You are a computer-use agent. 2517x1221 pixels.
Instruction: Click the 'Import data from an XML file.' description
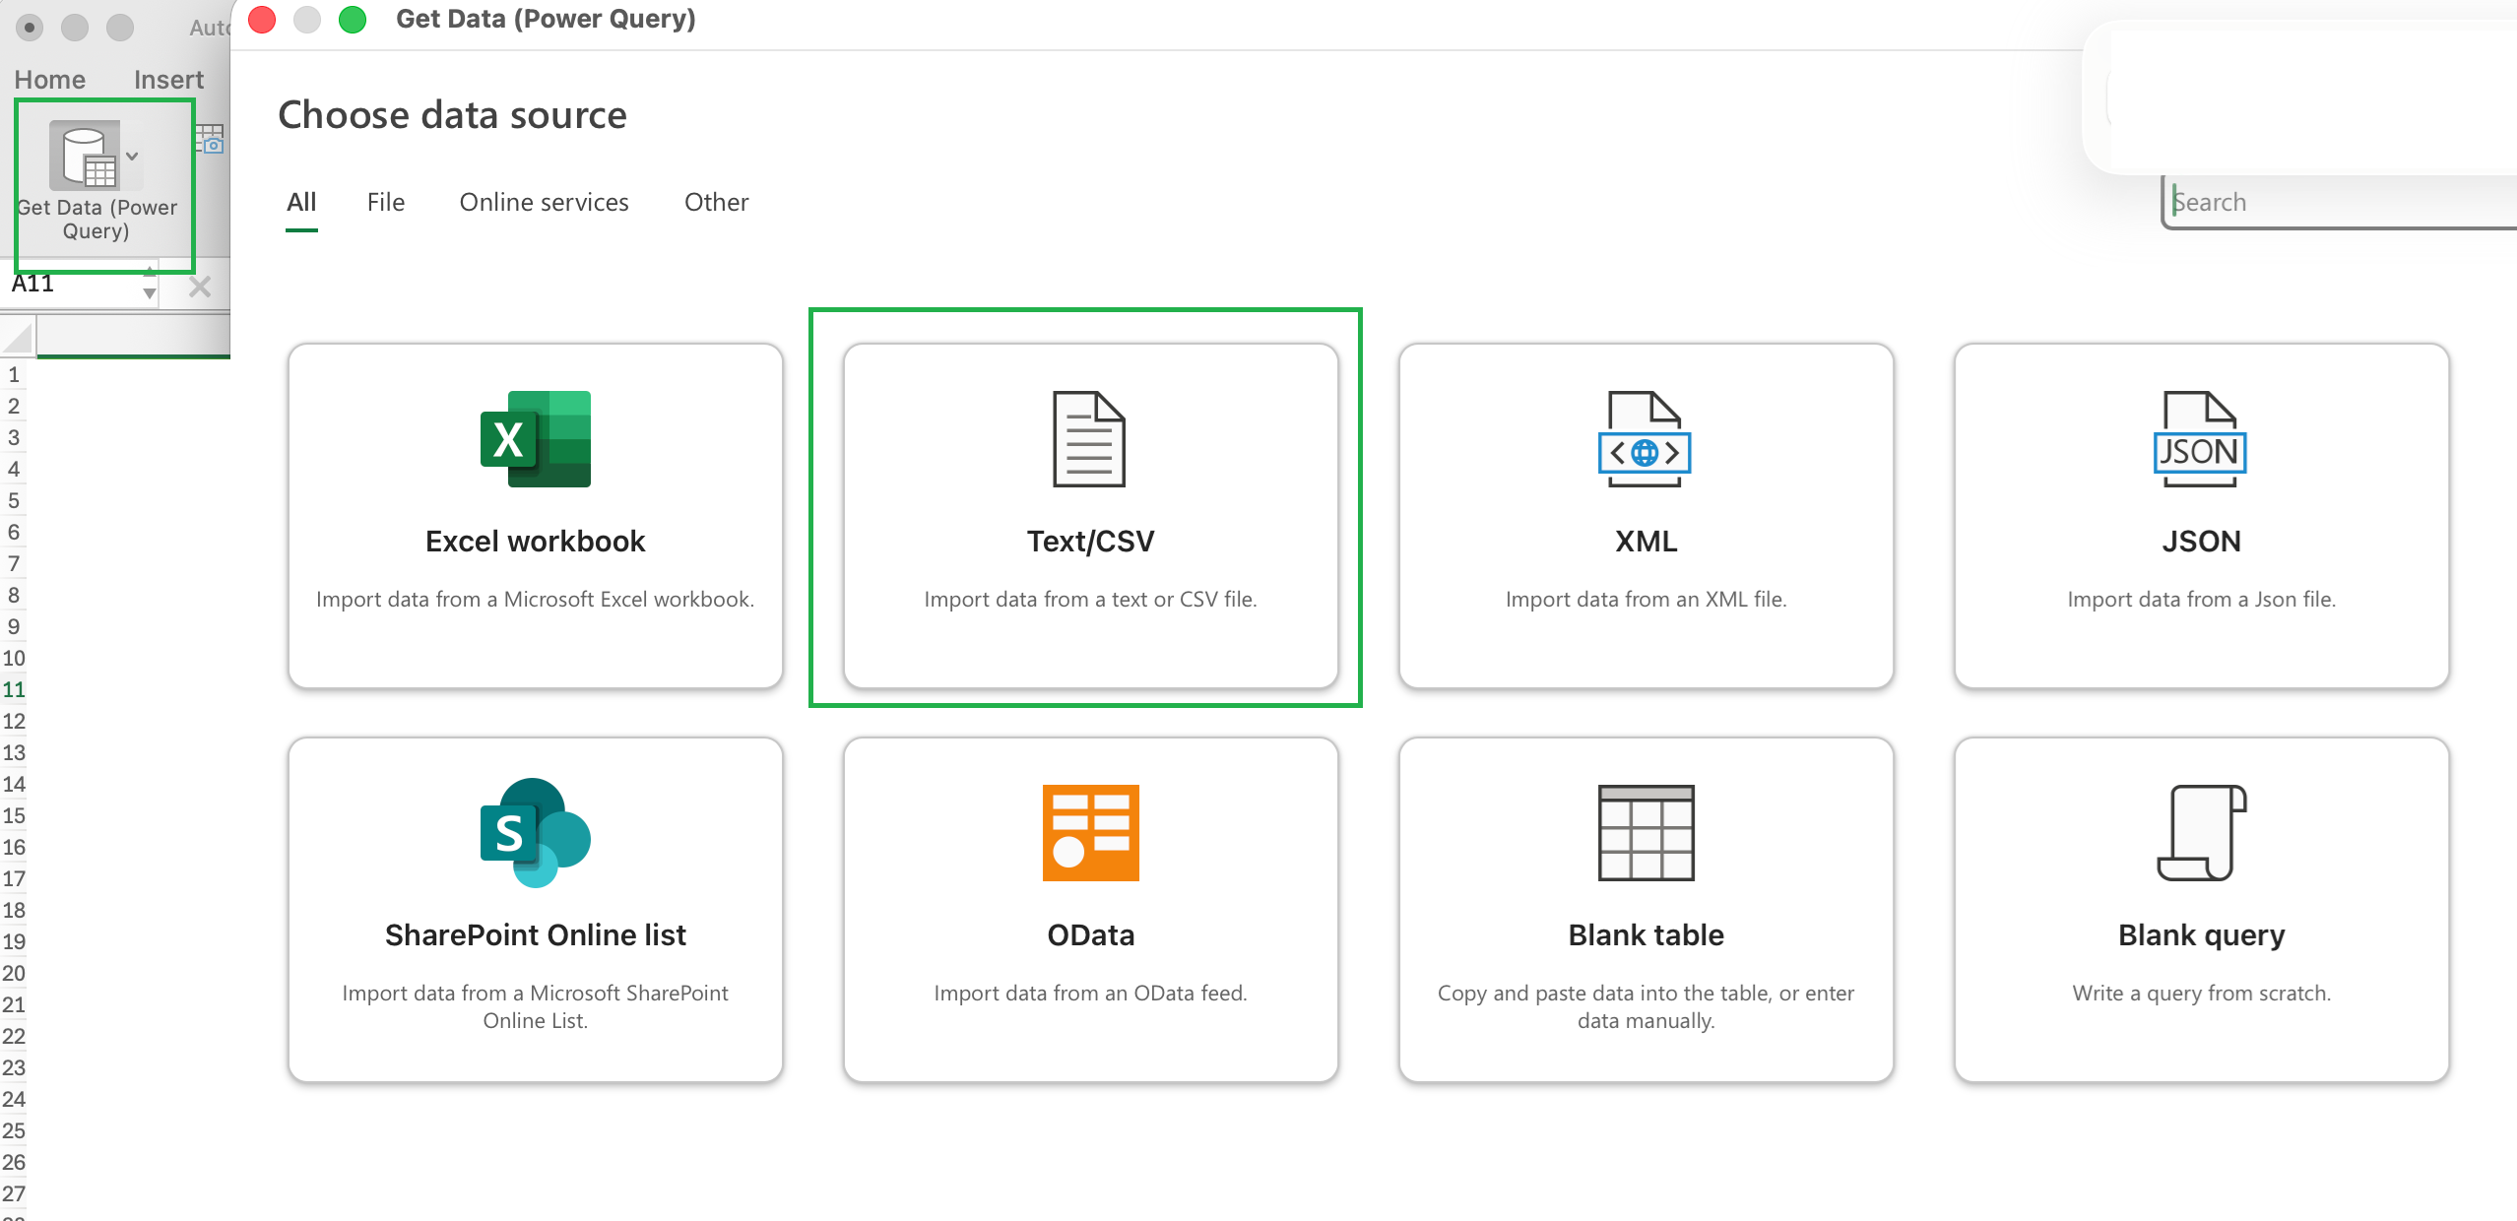(x=1646, y=599)
